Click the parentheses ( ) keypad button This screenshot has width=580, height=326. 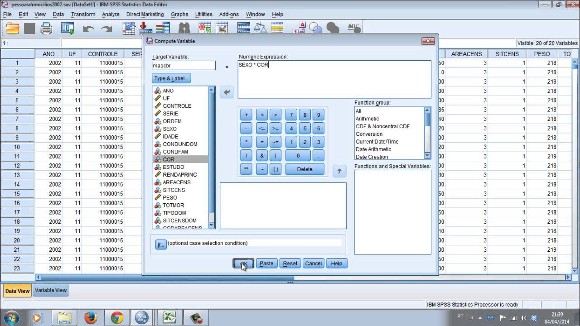coord(275,169)
